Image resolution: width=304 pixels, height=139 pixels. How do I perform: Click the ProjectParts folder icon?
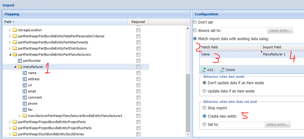[15, 122]
